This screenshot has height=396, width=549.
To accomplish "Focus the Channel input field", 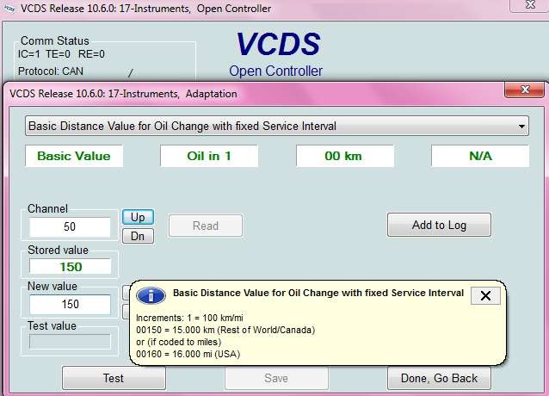I will (x=70, y=227).
